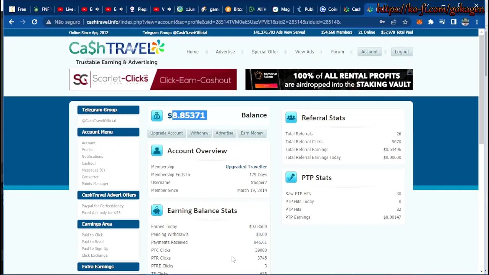The height and width of the screenshot is (275, 489).
Task: Switch to the Coin tab
Action: (329, 9)
